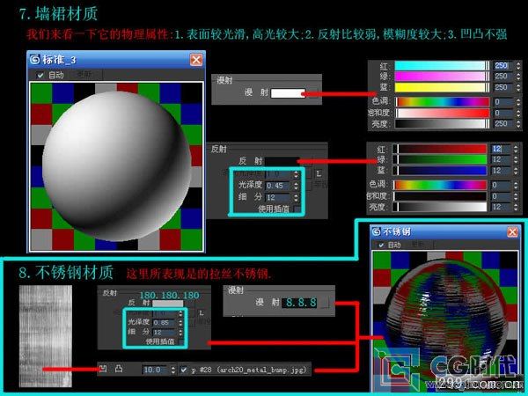This screenshot has height=396, width=528.
Task: Click the L lock button beside 光泽度 0.45
Action: 319,173
